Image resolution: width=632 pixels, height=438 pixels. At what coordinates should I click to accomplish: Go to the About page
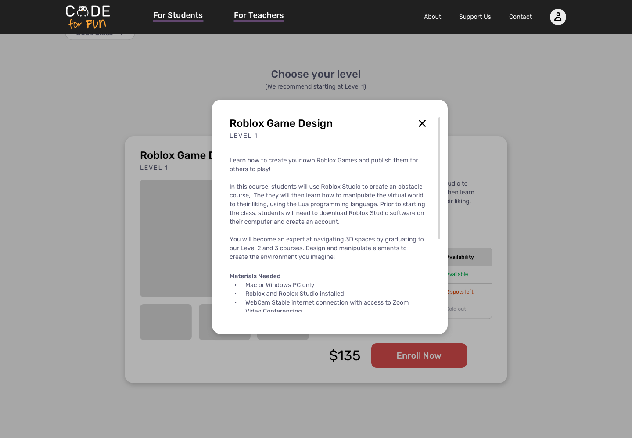point(432,17)
